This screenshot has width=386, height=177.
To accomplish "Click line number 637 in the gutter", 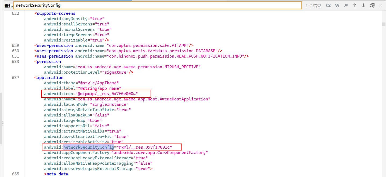I will coord(16,78).
